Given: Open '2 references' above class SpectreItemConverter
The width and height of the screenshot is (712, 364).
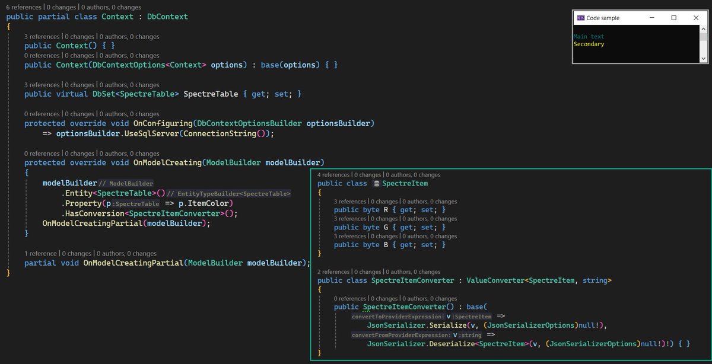Looking at the screenshot, I should 333,272.
